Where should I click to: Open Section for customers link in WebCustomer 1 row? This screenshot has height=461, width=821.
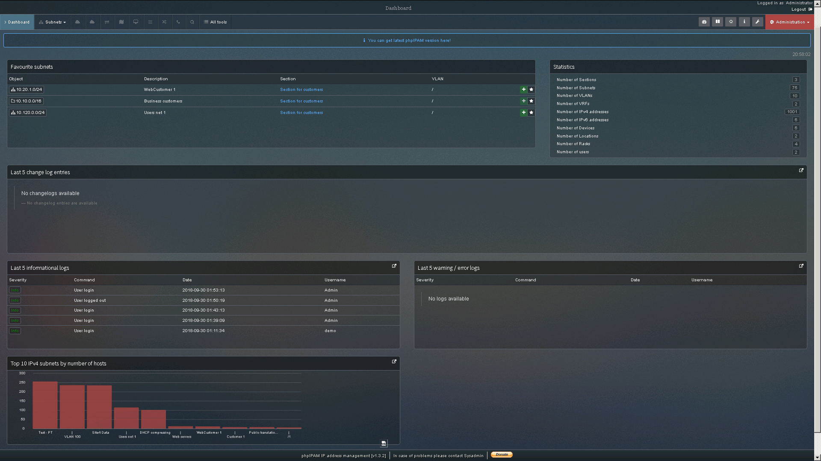[301, 90]
